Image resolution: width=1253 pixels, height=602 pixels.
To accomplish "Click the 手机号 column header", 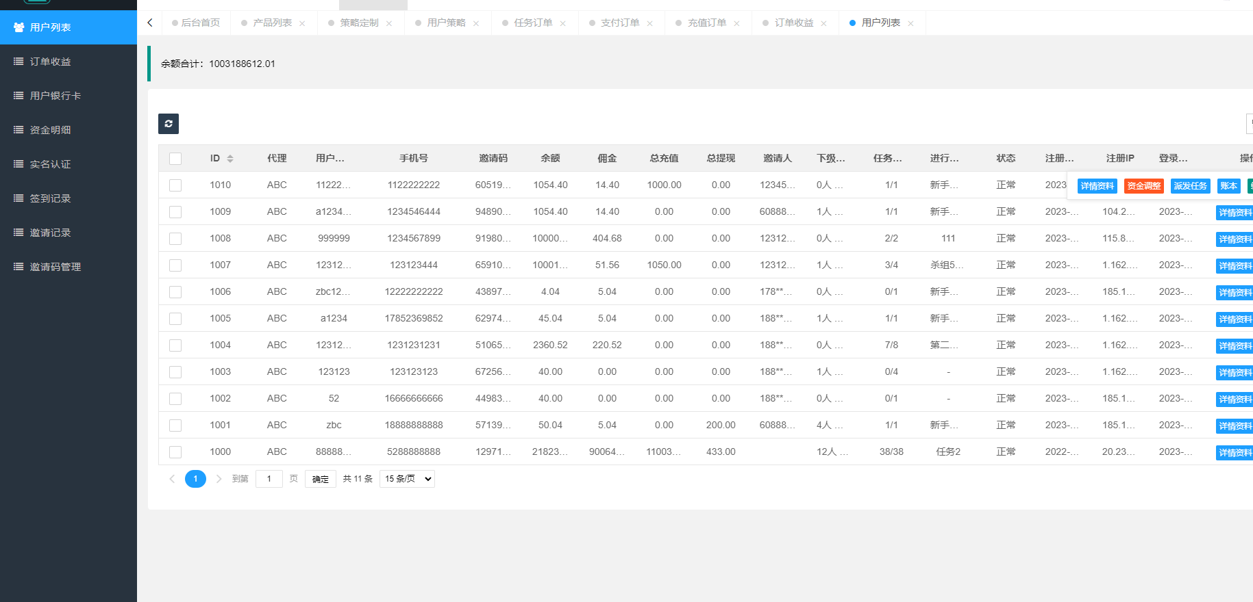I will tap(414, 158).
